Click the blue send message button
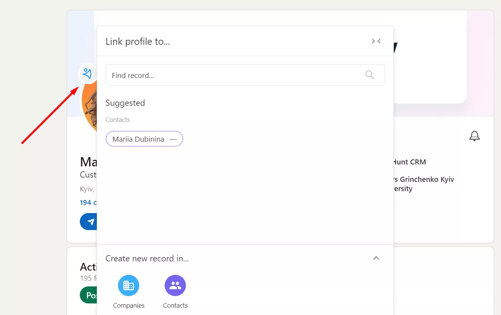This screenshot has height=315, width=501. tap(89, 222)
